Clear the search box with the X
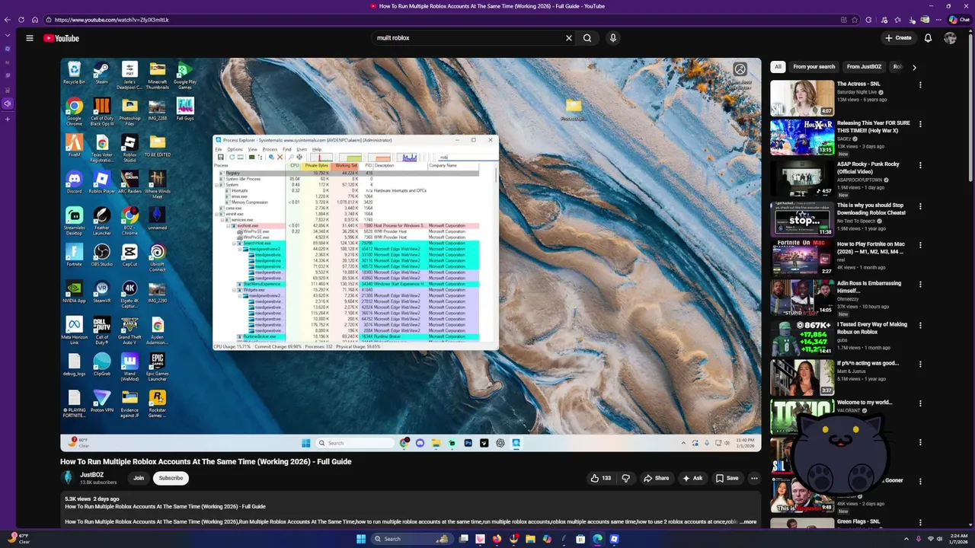 click(568, 38)
